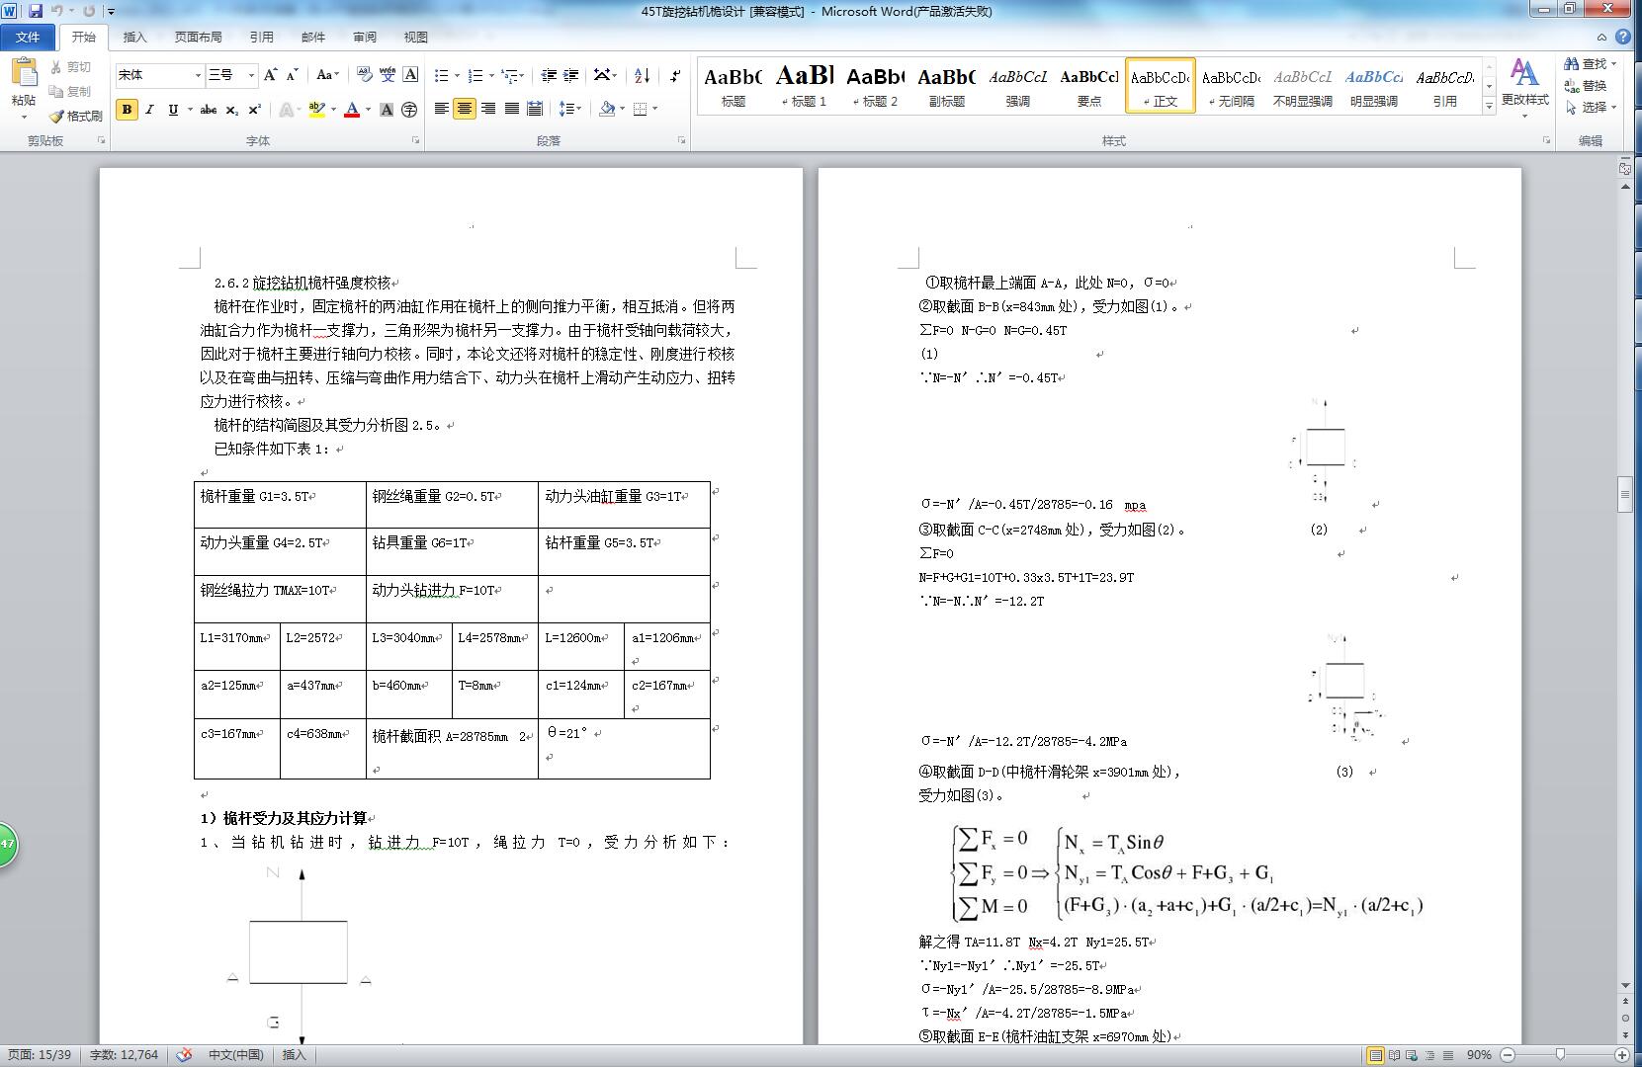Show paragraph marks with the pilcrow icon
Screen dimensions: 1642x1067
(675, 75)
